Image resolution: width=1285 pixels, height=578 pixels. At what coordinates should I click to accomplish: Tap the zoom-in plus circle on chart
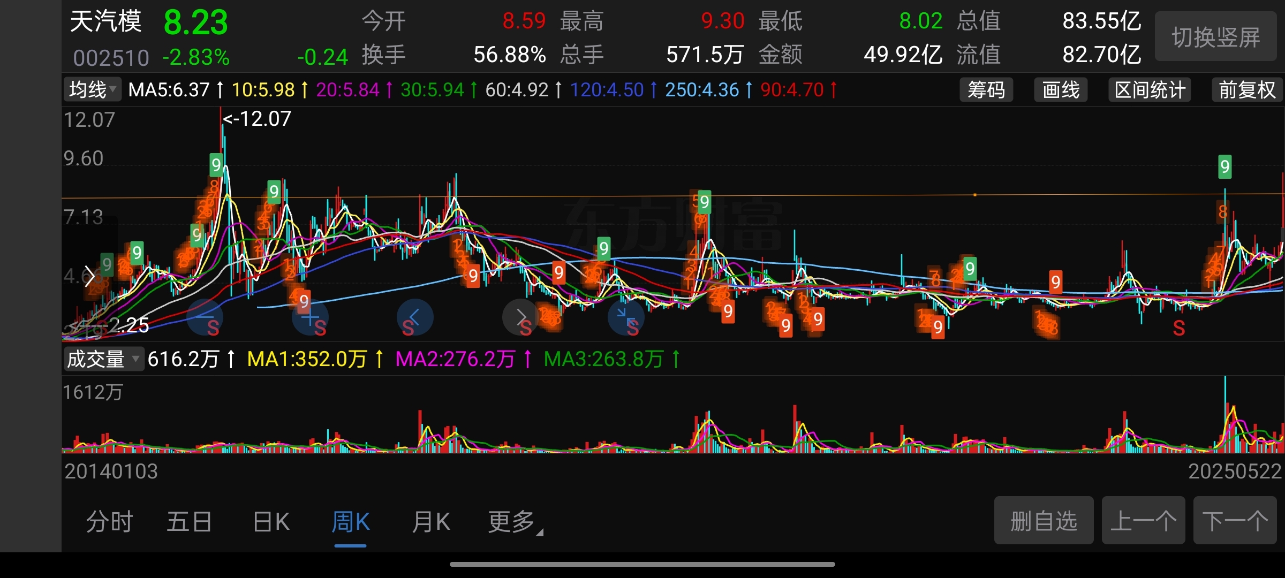(309, 317)
